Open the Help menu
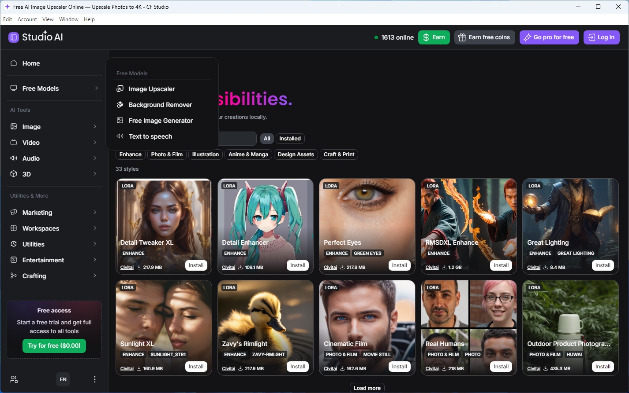Image resolution: width=629 pixels, height=393 pixels. [89, 19]
